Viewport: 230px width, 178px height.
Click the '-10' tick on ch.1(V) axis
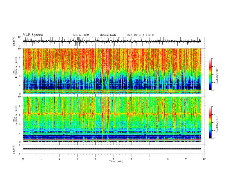[19, 46]
